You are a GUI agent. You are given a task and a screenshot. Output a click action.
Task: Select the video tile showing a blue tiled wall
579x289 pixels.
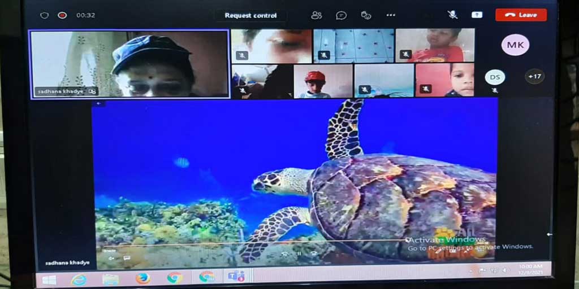coord(354,46)
